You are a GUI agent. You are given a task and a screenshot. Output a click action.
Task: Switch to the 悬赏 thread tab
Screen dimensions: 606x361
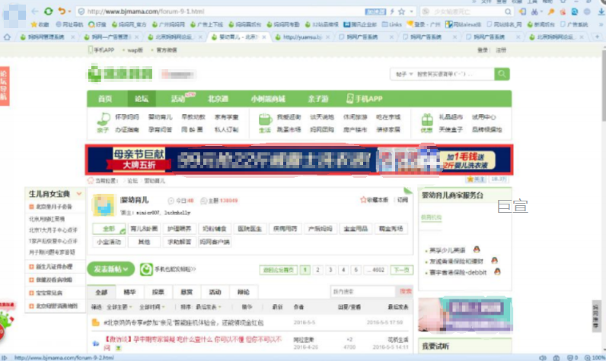(187, 292)
